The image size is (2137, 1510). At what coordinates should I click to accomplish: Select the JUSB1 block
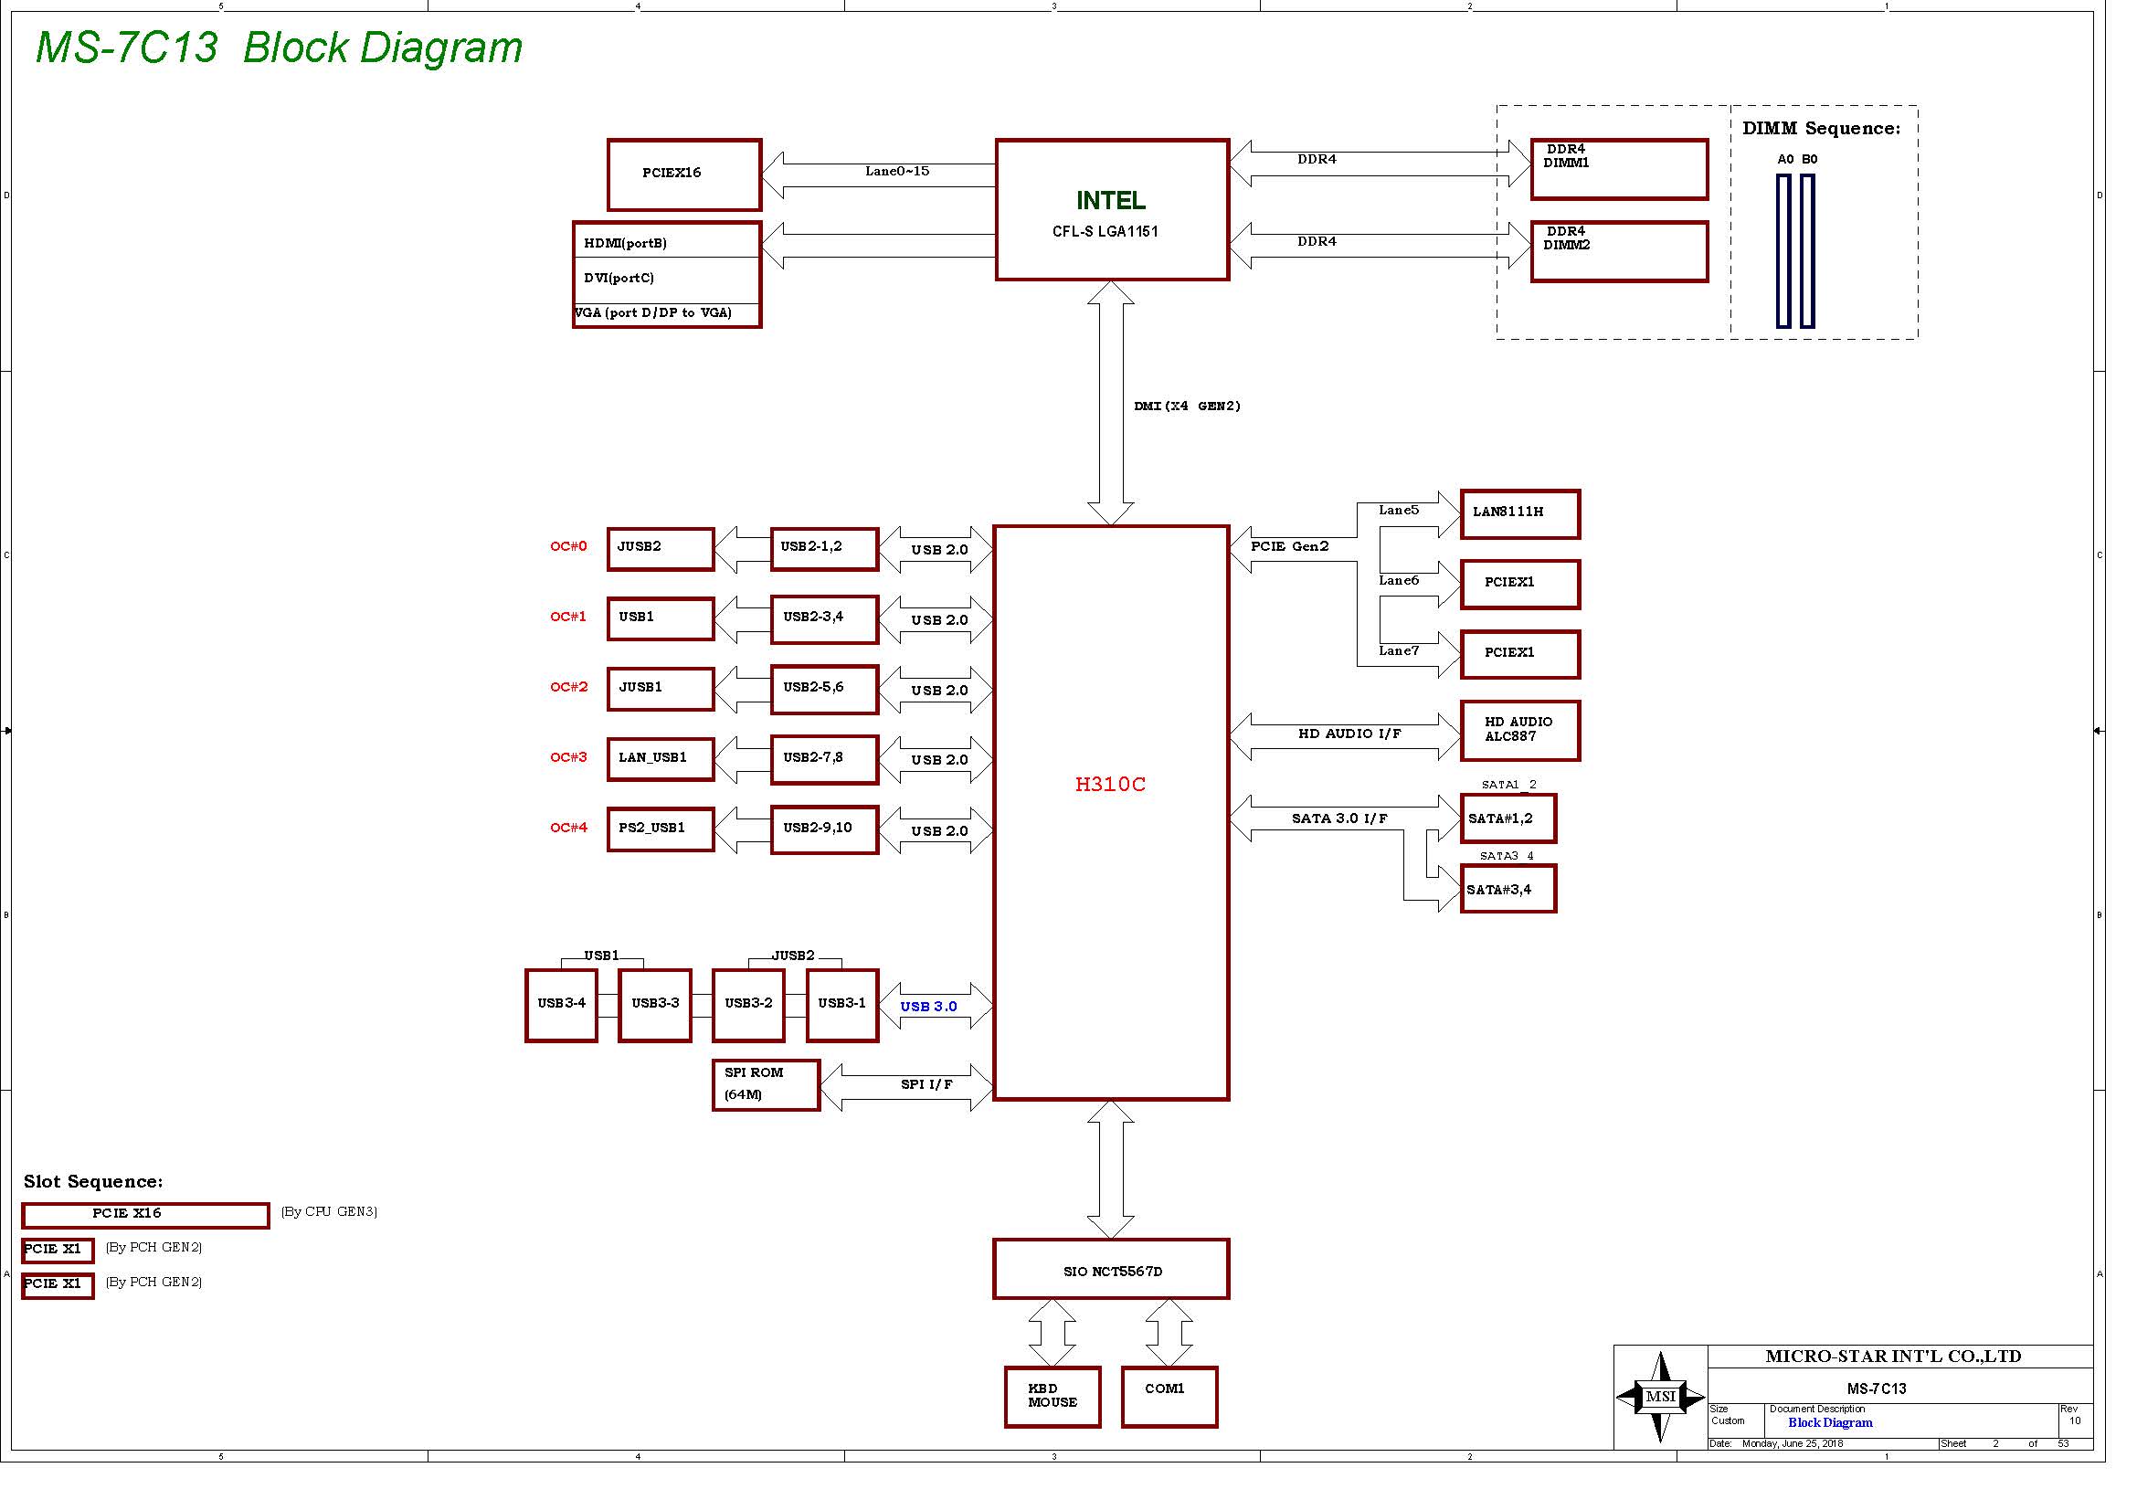tap(661, 690)
